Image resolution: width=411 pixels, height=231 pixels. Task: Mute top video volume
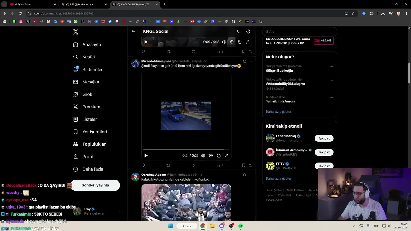[x=224, y=42]
